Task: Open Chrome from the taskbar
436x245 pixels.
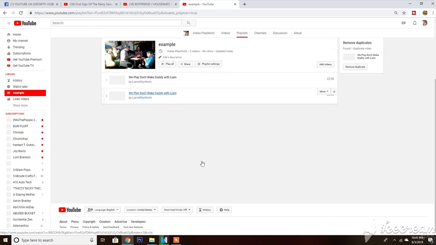Action: 127,240
